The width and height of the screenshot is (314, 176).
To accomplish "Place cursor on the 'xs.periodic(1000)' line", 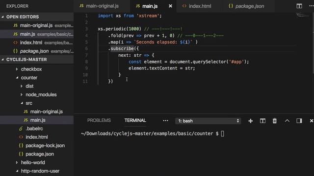I will (140, 29).
